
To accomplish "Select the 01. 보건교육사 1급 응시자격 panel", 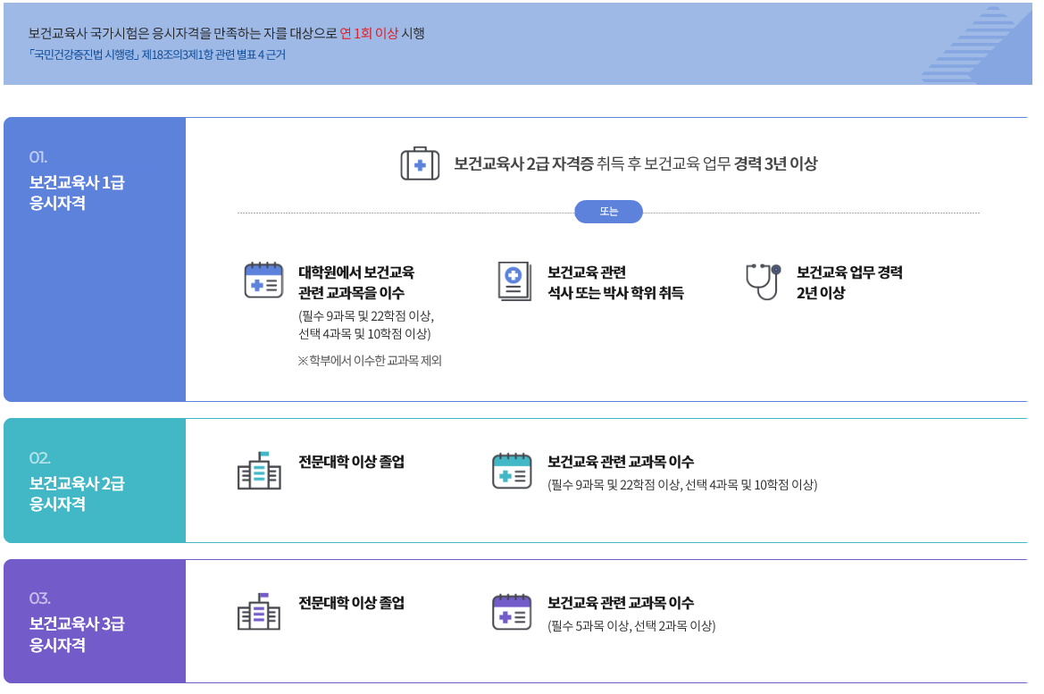I will [95, 259].
